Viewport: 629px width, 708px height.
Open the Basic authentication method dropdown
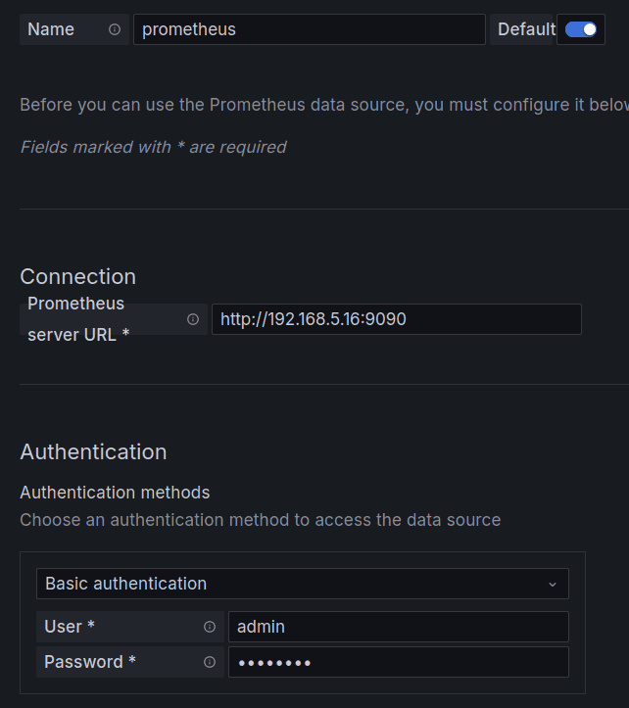click(302, 584)
